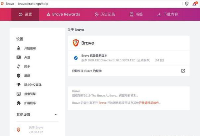Click the Brave lion logo in the about card
200x136 pixels.
76,43
